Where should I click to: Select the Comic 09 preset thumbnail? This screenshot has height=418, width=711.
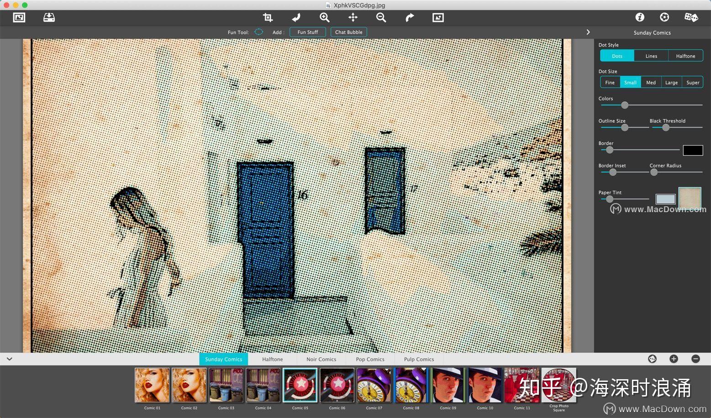pos(448,385)
